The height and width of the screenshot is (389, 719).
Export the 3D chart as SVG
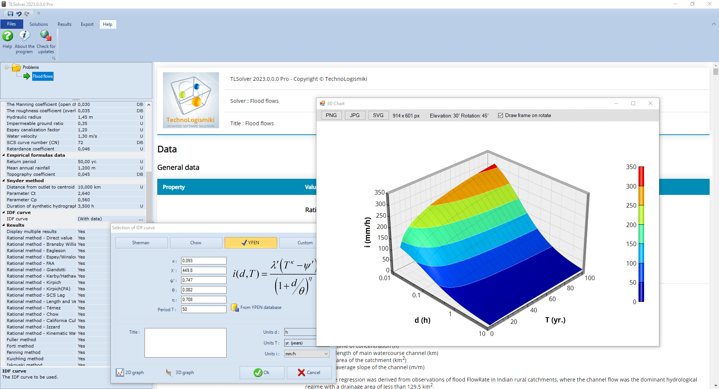point(378,116)
